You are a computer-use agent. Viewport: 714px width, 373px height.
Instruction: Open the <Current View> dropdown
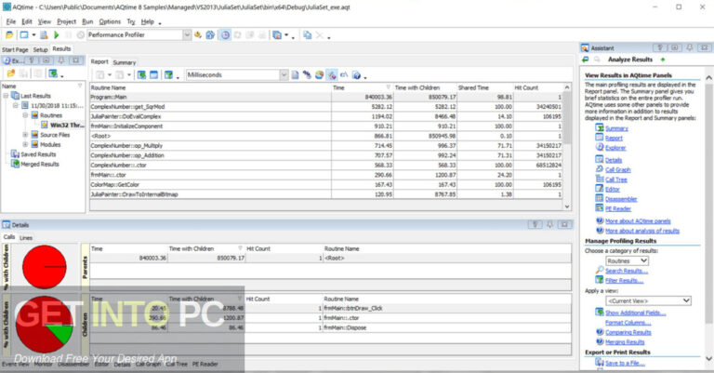pos(686,300)
